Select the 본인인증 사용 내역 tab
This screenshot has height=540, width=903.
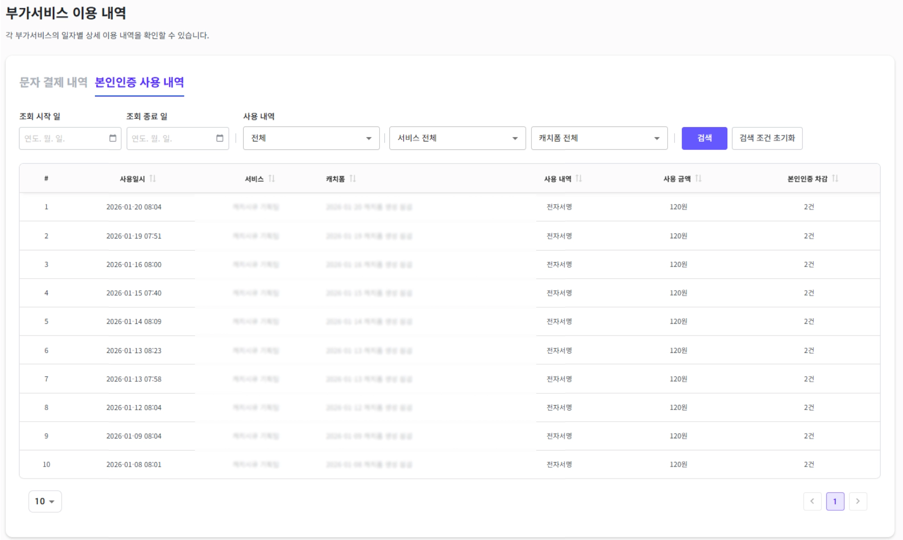coord(139,82)
